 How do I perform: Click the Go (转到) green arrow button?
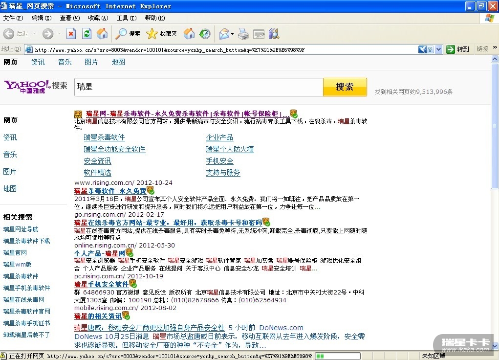458,49
